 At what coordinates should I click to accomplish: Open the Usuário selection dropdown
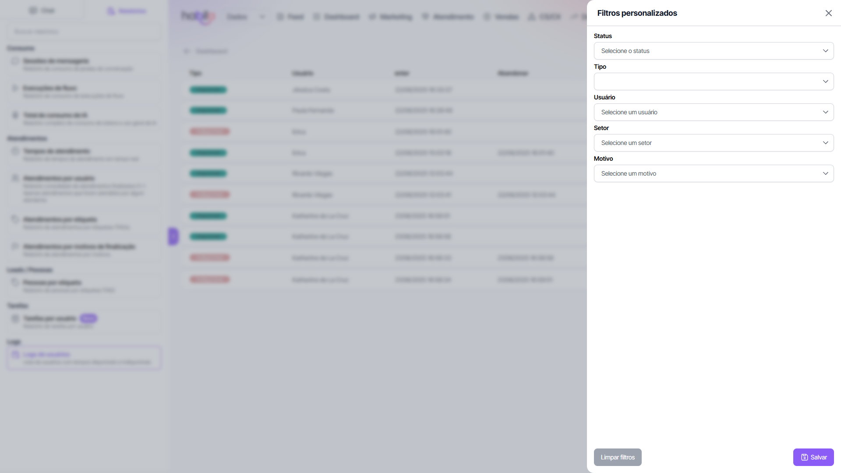pyautogui.click(x=713, y=112)
